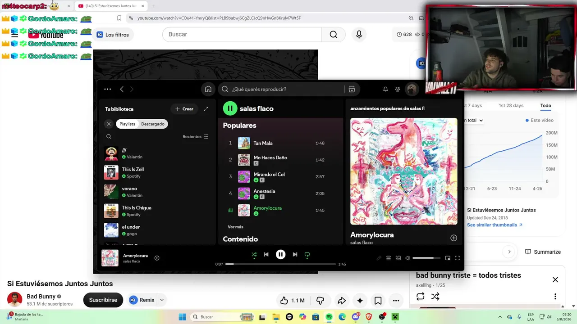The image size is (577, 324).
Task: Toggle loop for the YouTube playlist
Action: [x=421, y=297]
